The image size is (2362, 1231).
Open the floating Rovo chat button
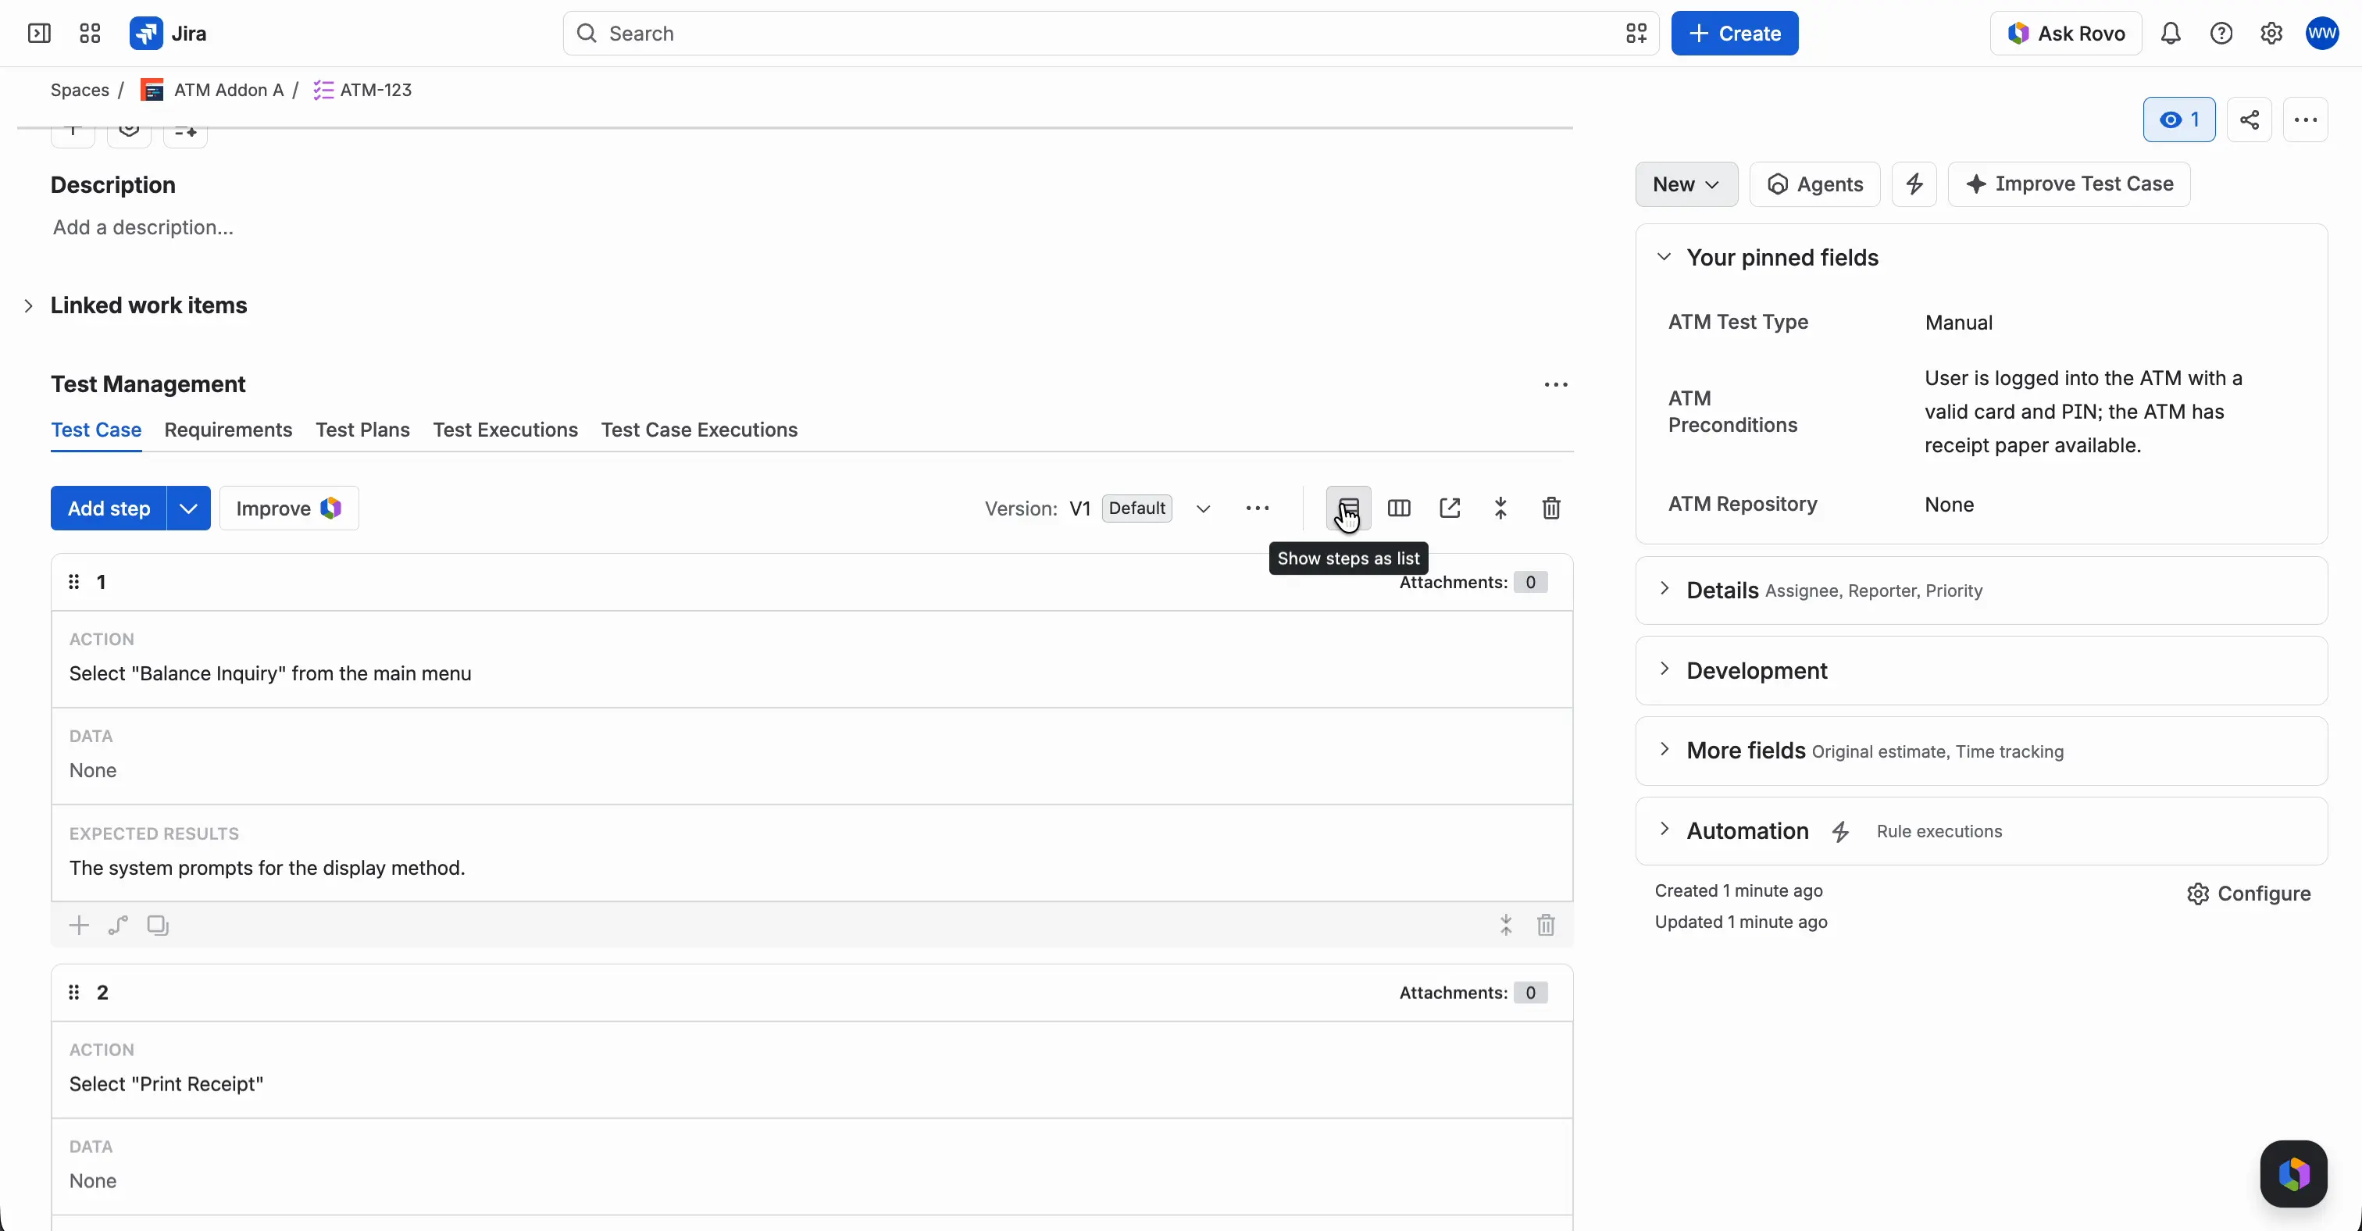coord(2293,1174)
